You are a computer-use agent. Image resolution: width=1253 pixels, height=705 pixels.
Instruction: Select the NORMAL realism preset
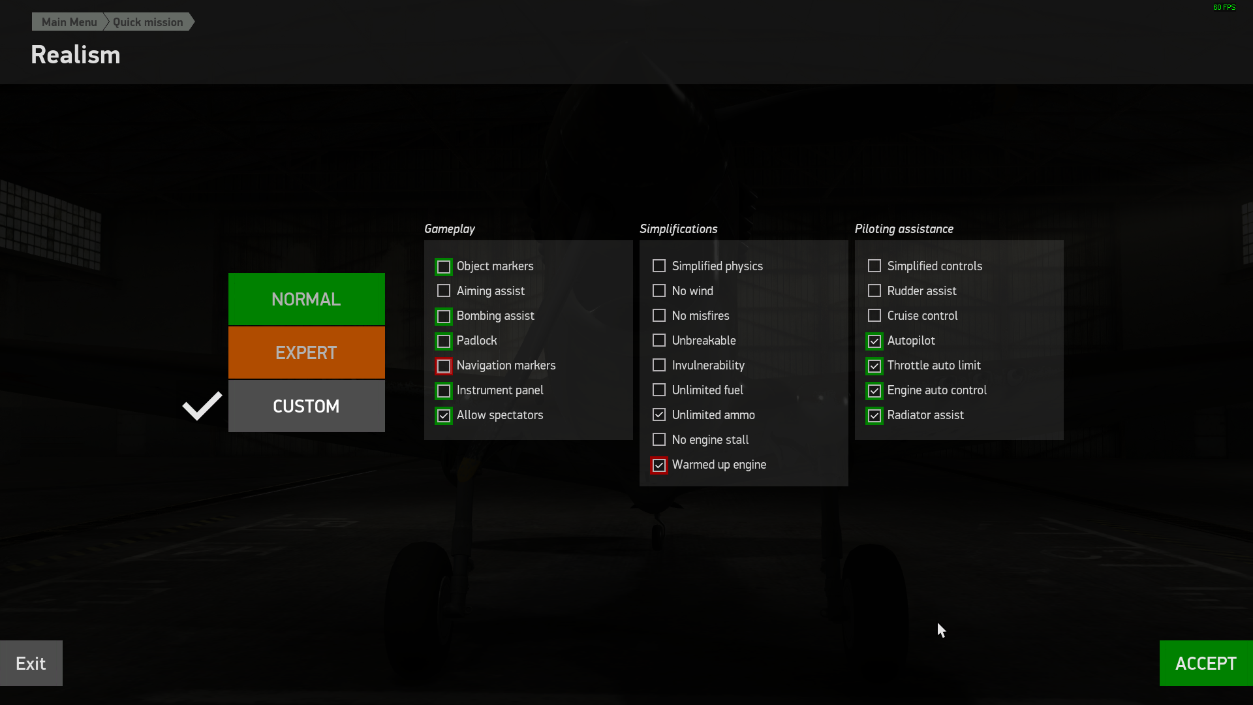click(x=306, y=299)
